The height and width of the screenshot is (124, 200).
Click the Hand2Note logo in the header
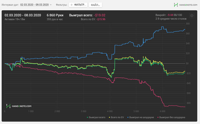point(186,5)
